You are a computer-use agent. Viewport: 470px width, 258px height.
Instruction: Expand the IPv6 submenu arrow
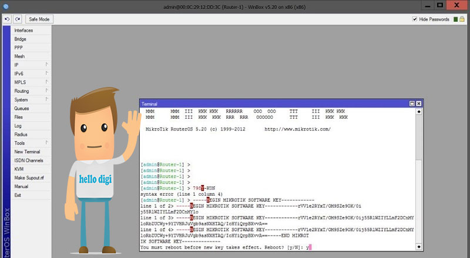(47, 73)
